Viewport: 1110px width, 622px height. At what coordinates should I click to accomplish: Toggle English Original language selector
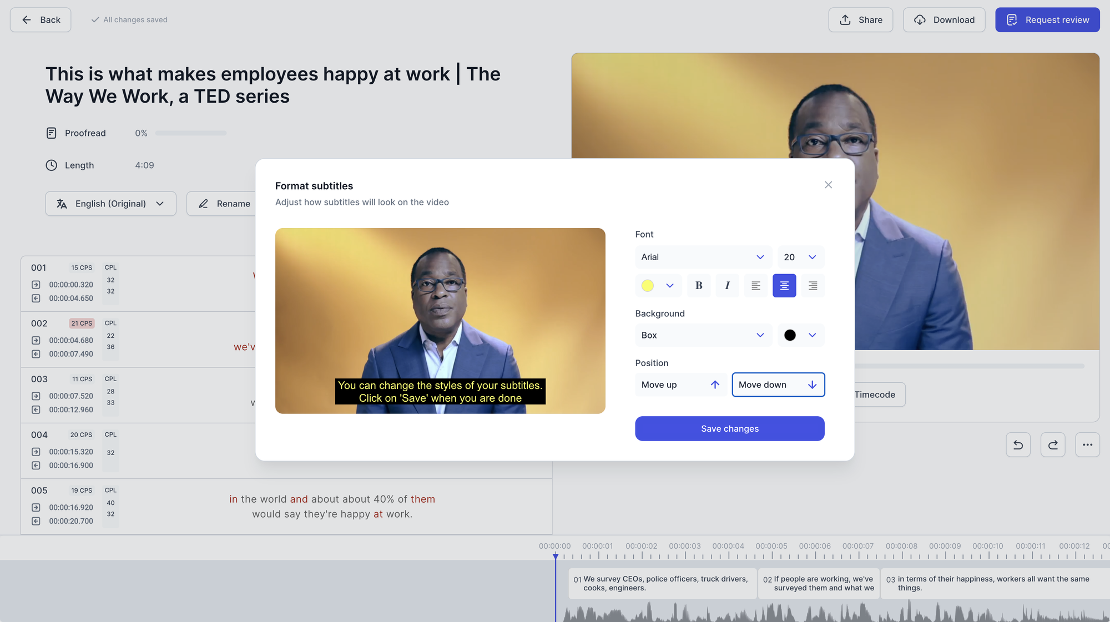click(110, 204)
